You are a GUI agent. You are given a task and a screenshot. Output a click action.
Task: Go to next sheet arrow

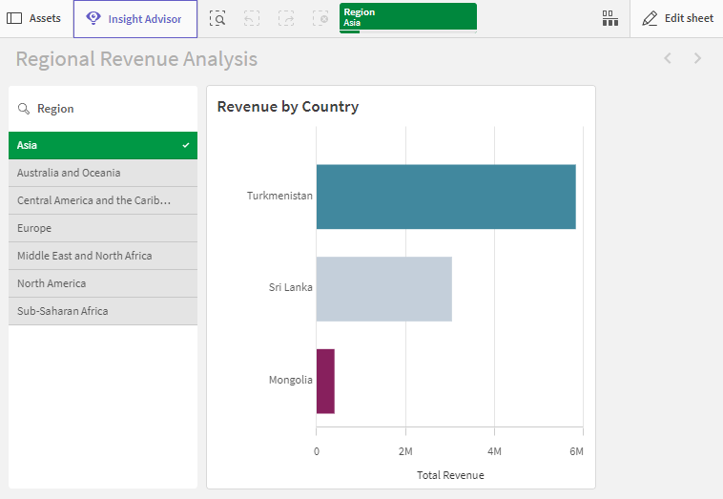coord(697,58)
